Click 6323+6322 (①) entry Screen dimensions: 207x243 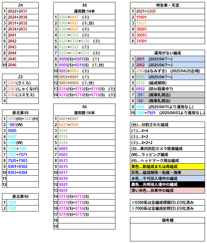coord(87,47)
